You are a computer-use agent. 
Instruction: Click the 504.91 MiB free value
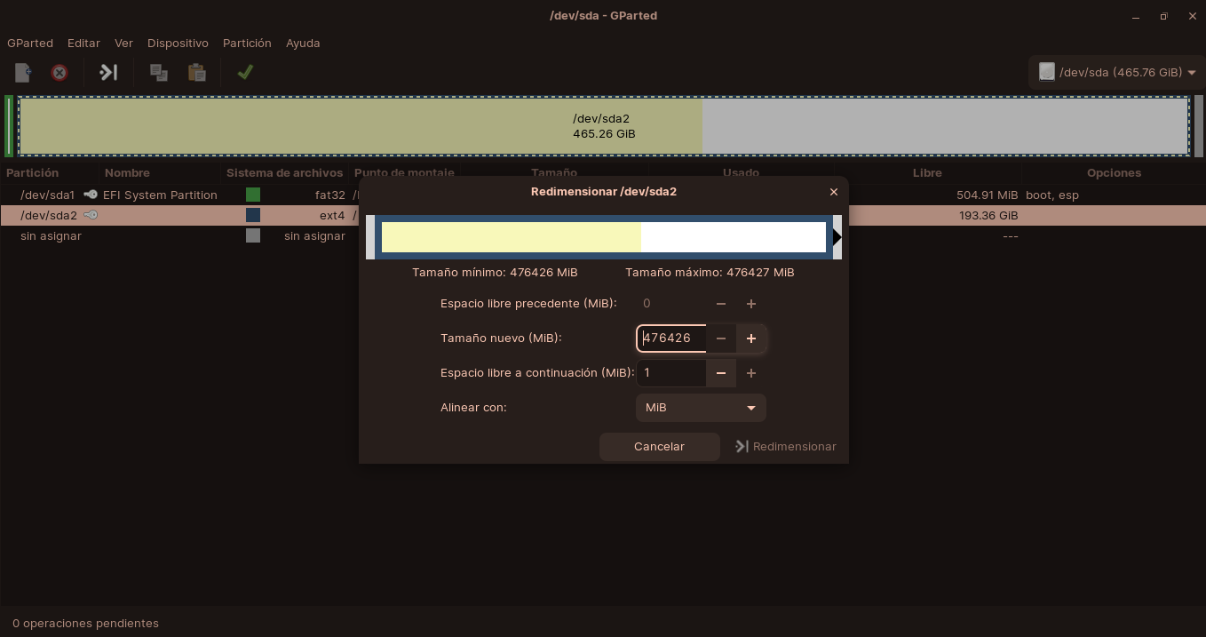pos(987,195)
